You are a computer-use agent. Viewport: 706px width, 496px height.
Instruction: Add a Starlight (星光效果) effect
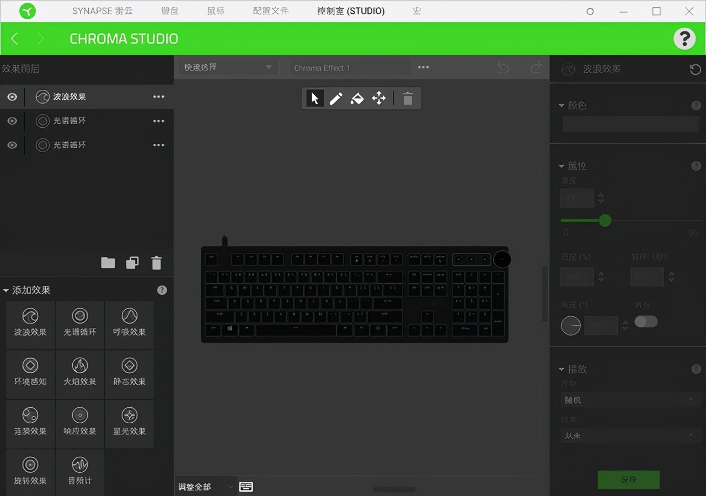point(130,424)
